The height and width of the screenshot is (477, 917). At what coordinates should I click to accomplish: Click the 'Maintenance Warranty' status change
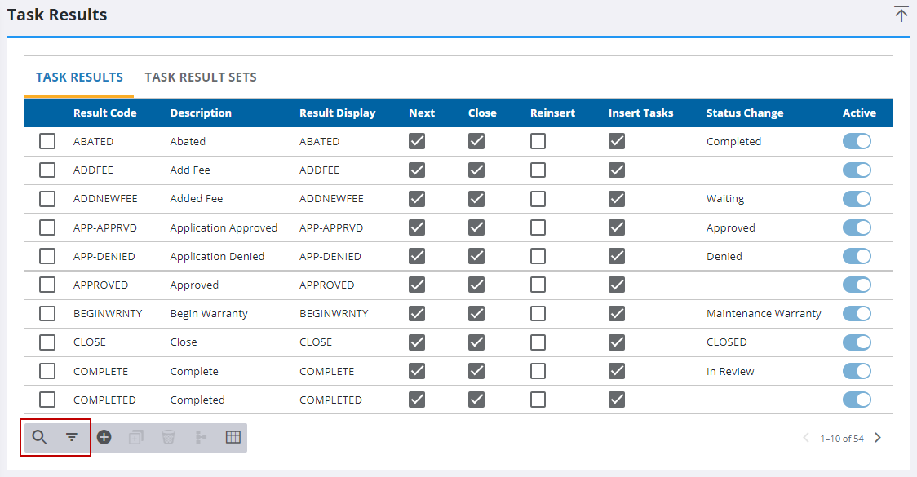coord(764,313)
